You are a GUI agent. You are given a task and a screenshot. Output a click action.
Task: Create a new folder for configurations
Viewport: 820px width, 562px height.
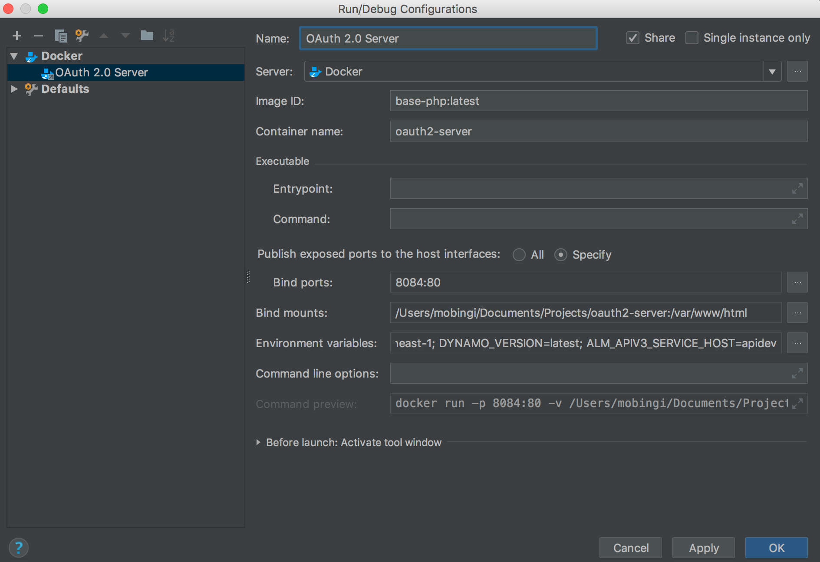pyautogui.click(x=147, y=35)
